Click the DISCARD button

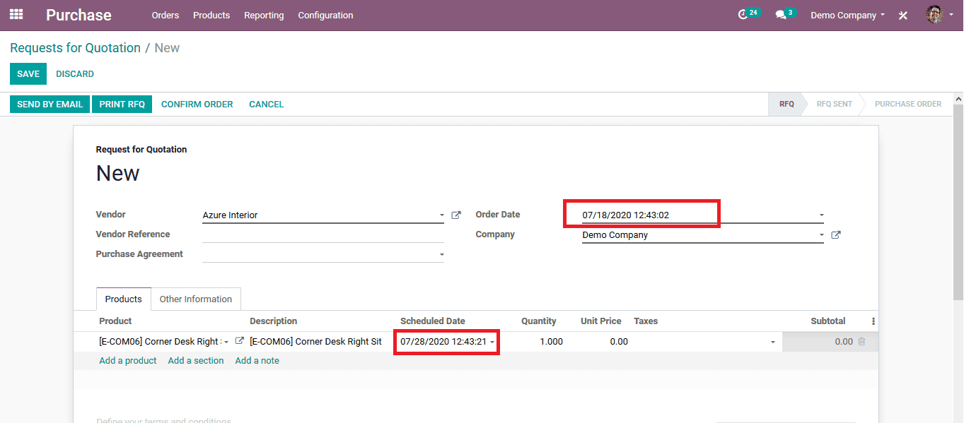(75, 74)
